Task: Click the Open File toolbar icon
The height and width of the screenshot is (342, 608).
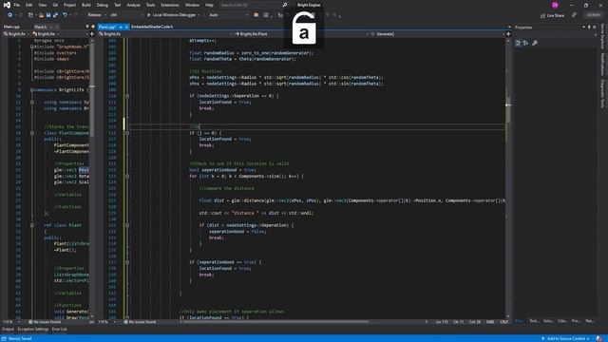Action: pyautogui.click(x=41, y=15)
